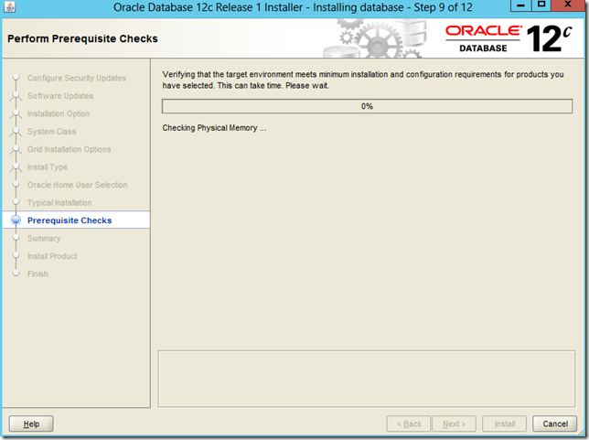Viewport: 589px width, 440px height.
Task: Click the Java icon in title bar
Action: tap(9, 6)
